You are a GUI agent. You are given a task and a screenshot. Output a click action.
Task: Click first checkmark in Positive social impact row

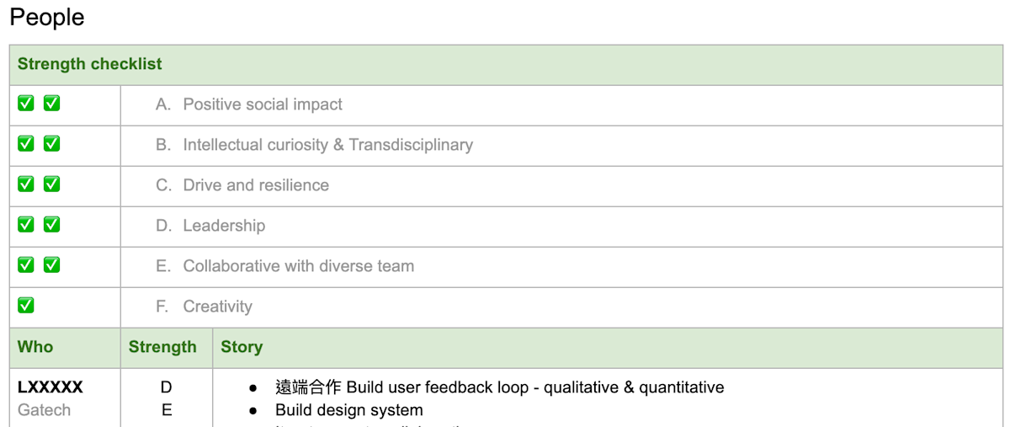pos(26,104)
